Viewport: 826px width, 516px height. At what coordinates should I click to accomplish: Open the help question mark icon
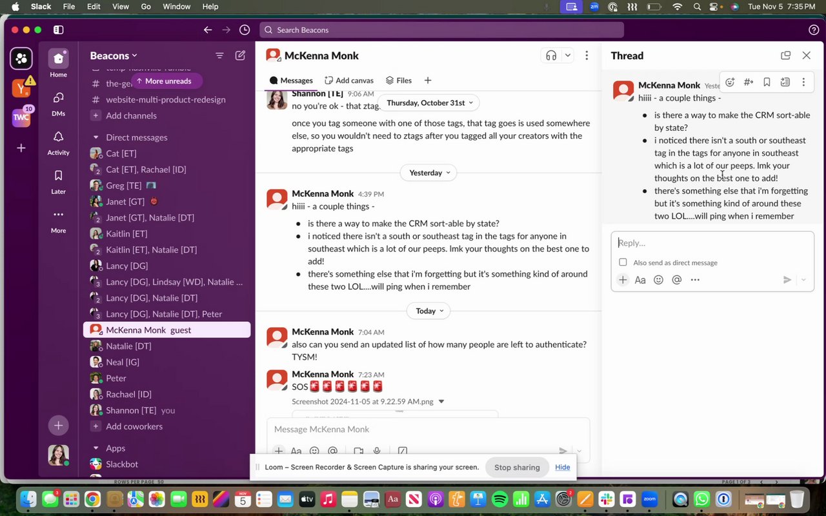[814, 30]
